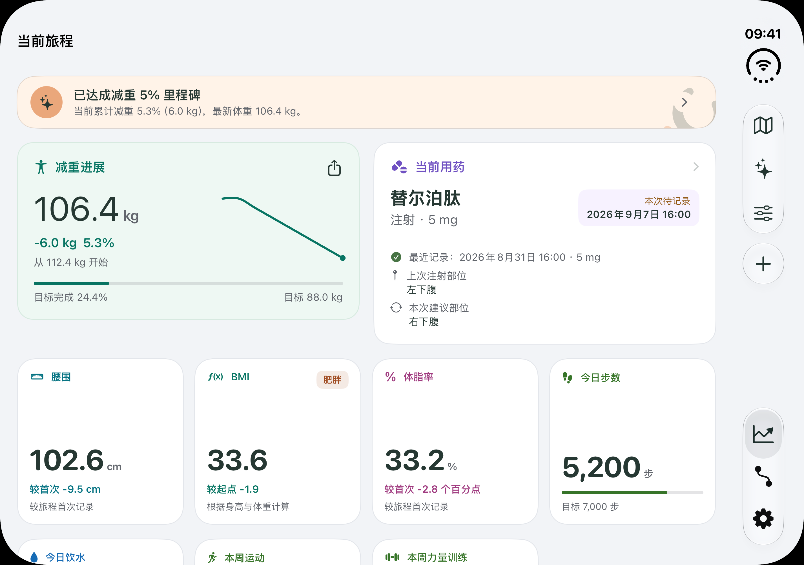The height and width of the screenshot is (565, 804).
Task: Switch to the journey route tab icon
Action: (x=763, y=476)
